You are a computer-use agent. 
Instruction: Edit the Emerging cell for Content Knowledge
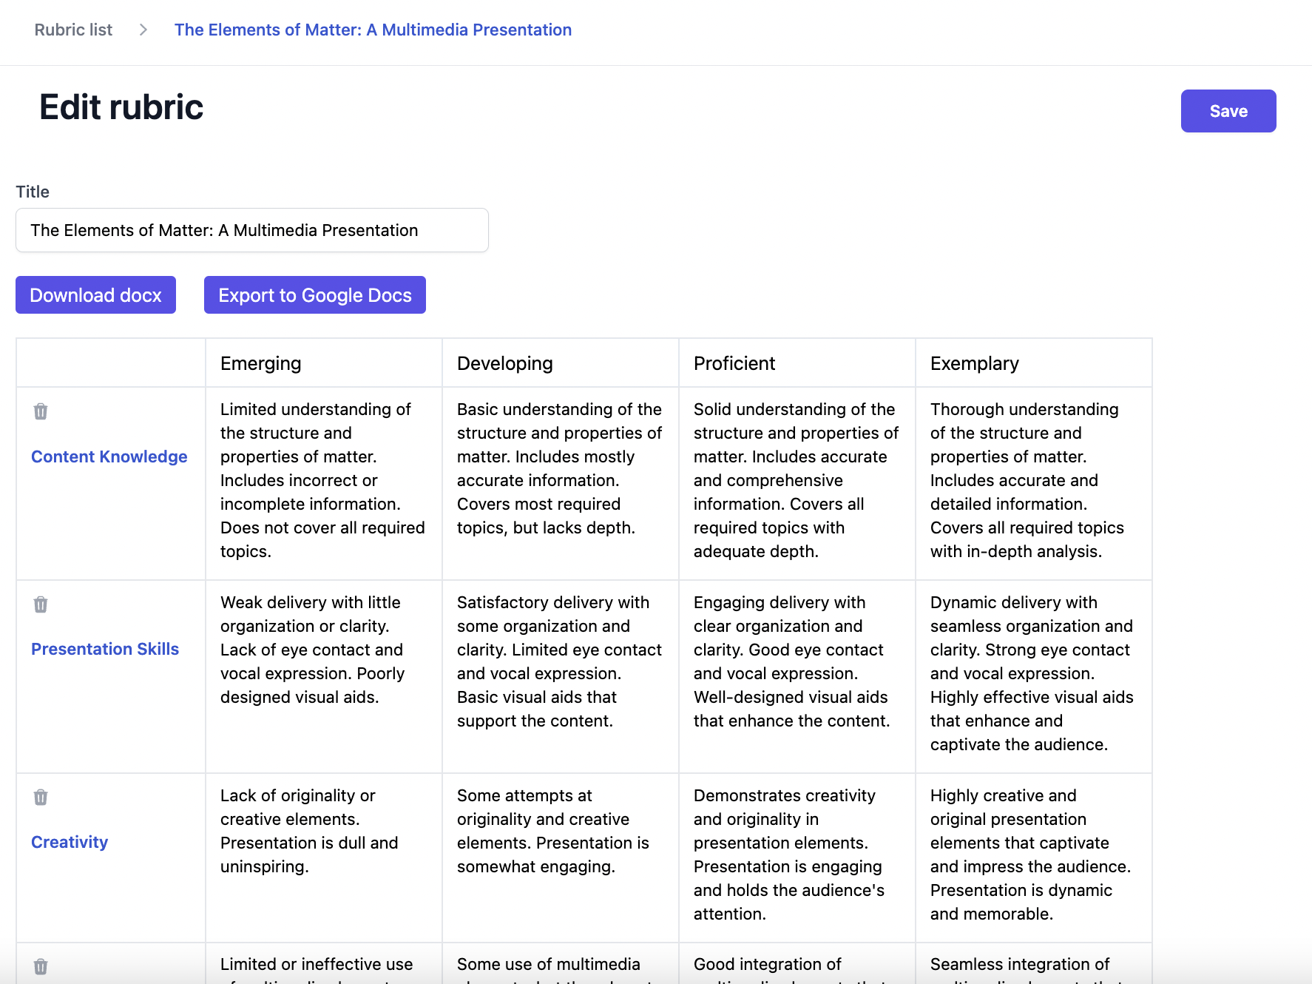(323, 481)
